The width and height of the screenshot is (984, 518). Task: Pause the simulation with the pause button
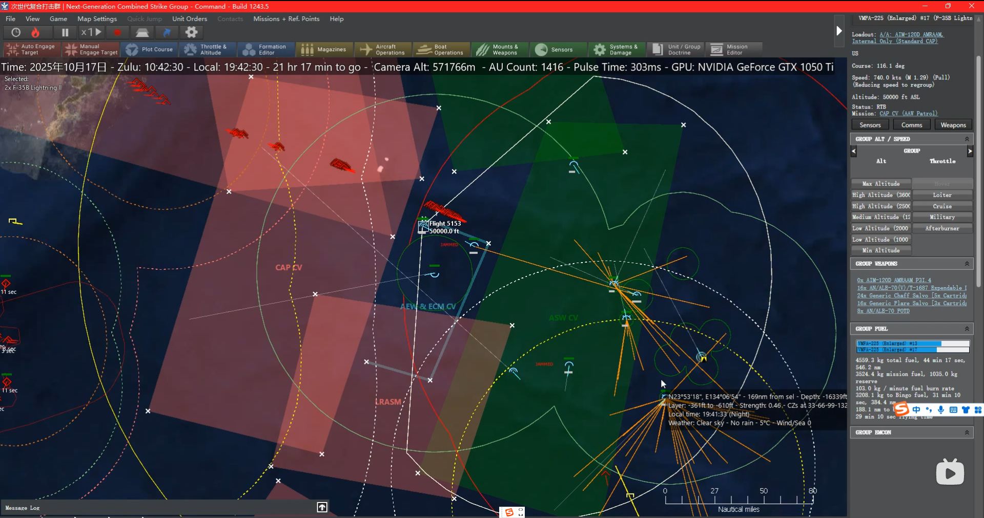tap(65, 32)
